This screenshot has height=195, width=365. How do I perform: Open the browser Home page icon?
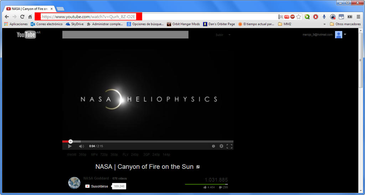coord(30,17)
